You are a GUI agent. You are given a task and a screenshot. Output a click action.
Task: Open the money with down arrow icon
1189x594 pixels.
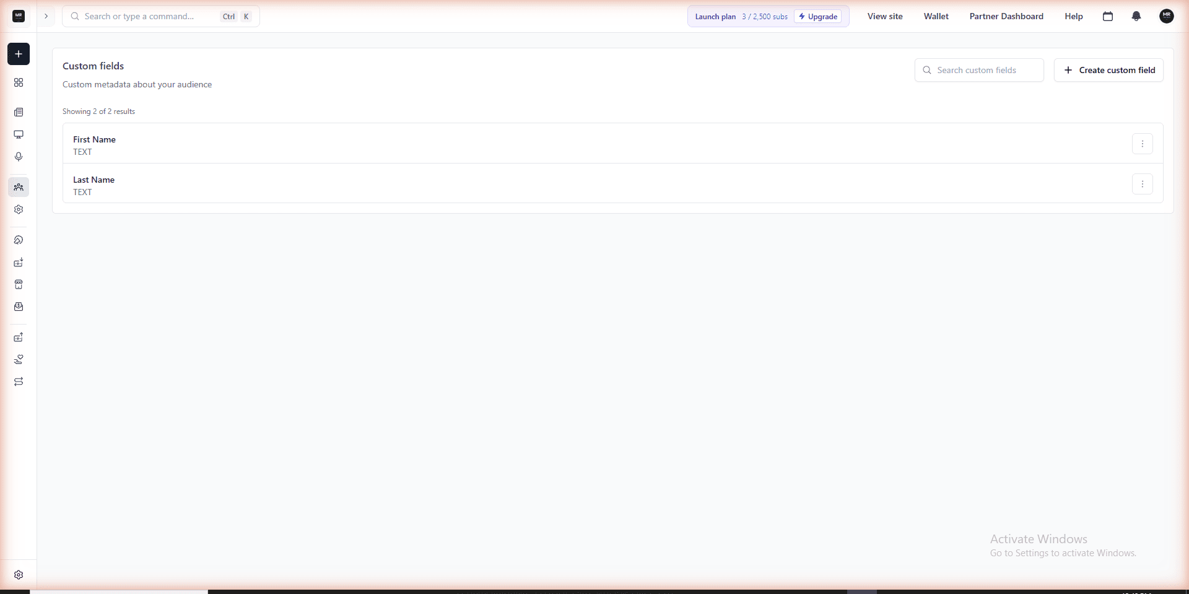tap(19, 263)
